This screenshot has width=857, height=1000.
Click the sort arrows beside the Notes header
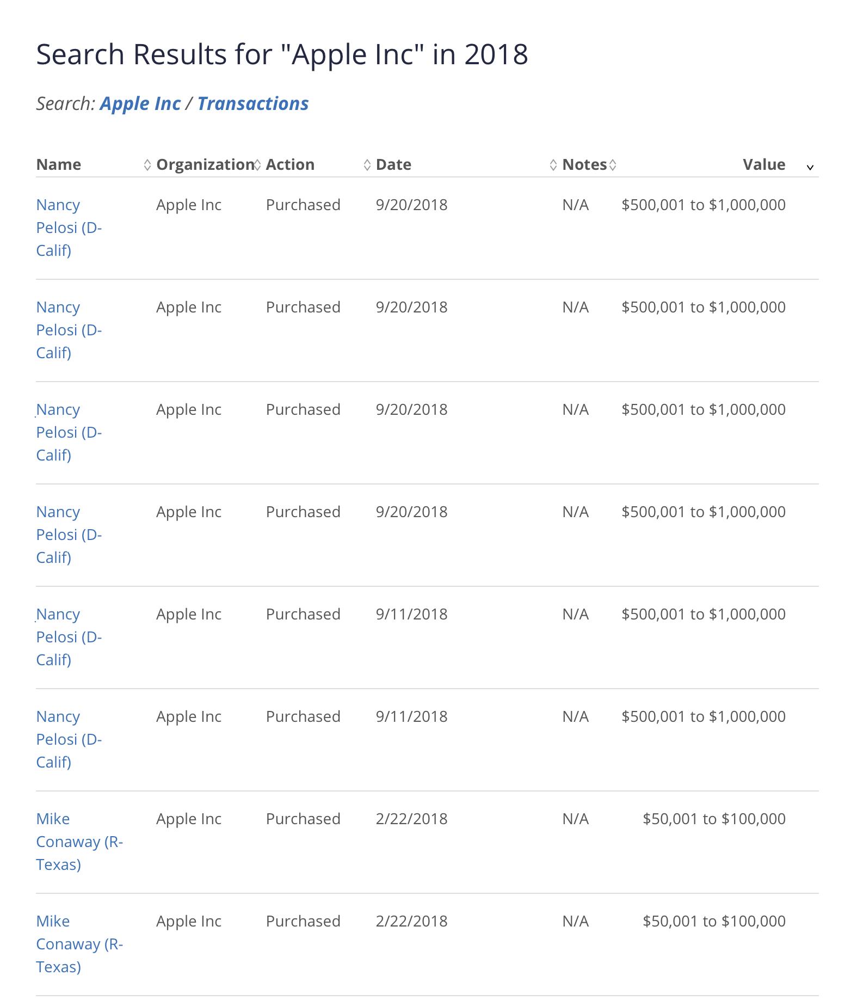(613, 165)
